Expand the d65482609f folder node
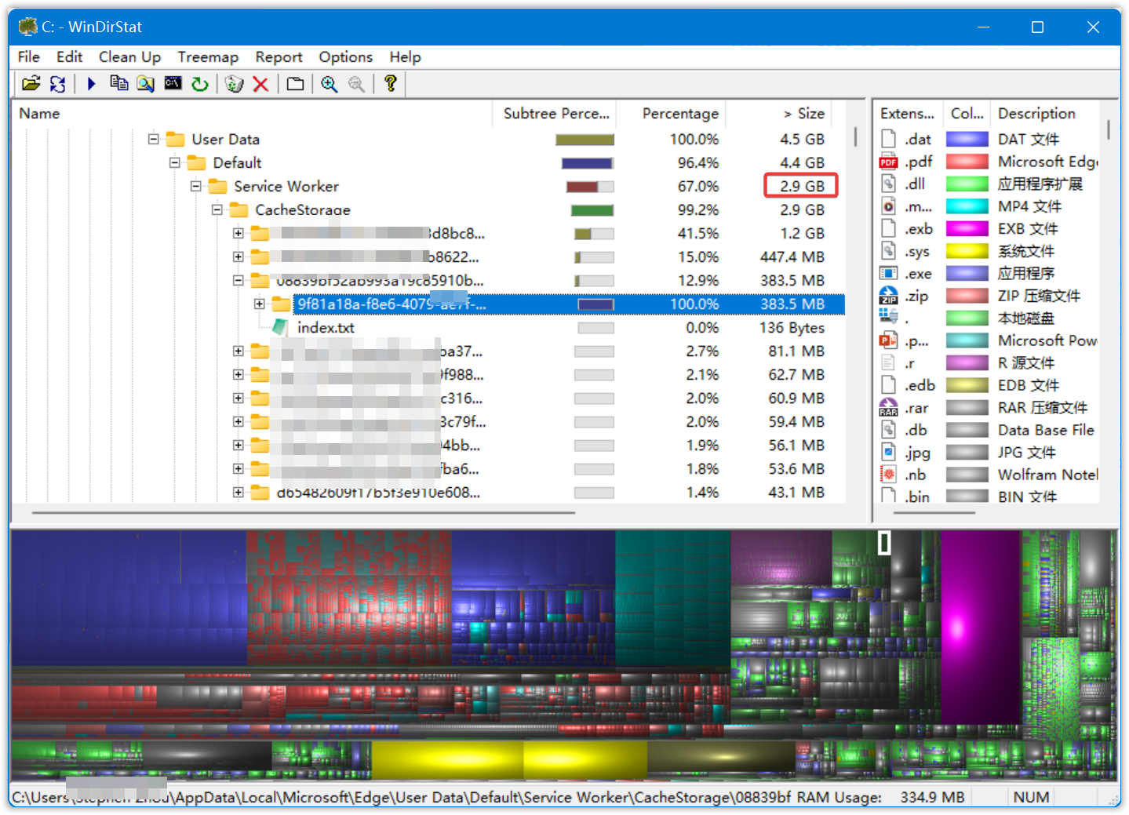Image resolution: width=1129 pixels, height=815 pixels. [x=239, y=493]
